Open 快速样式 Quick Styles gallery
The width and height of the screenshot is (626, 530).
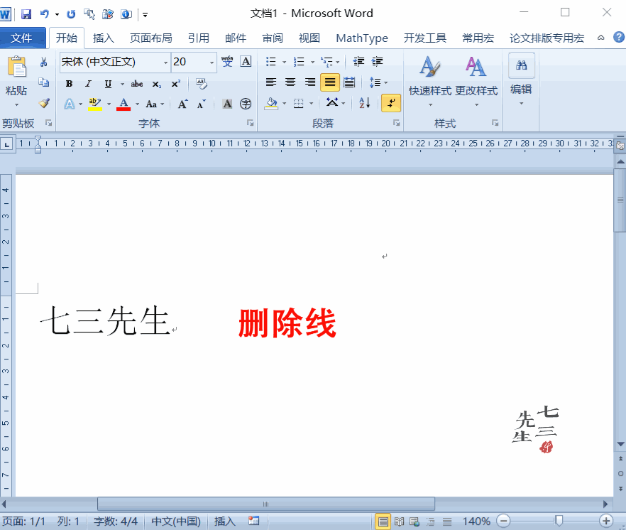pyautogui.click(x=430, y=81)
